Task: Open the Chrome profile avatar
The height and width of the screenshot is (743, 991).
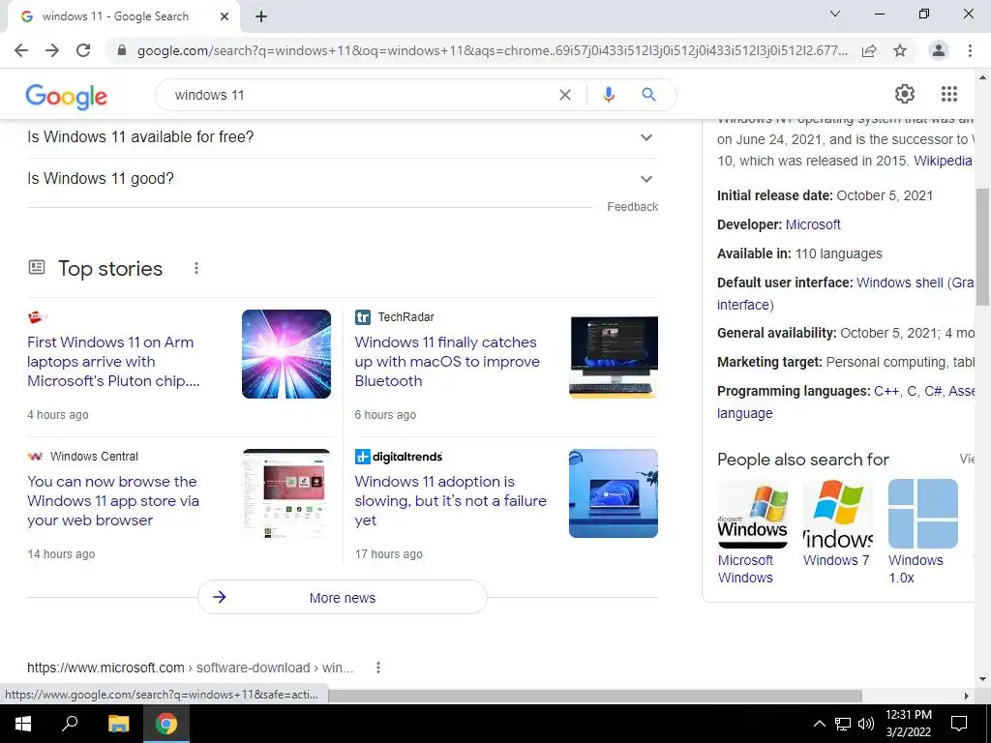Action: 939,50
